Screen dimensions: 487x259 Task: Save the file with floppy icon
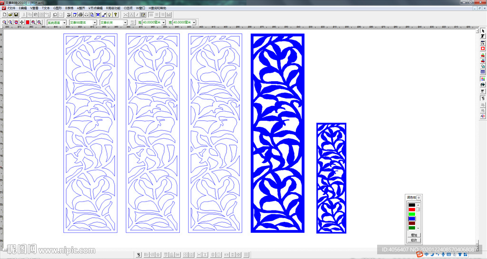pos(16,15)
